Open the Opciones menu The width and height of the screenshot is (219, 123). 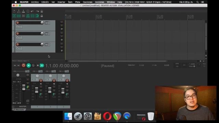pos(88,2)
